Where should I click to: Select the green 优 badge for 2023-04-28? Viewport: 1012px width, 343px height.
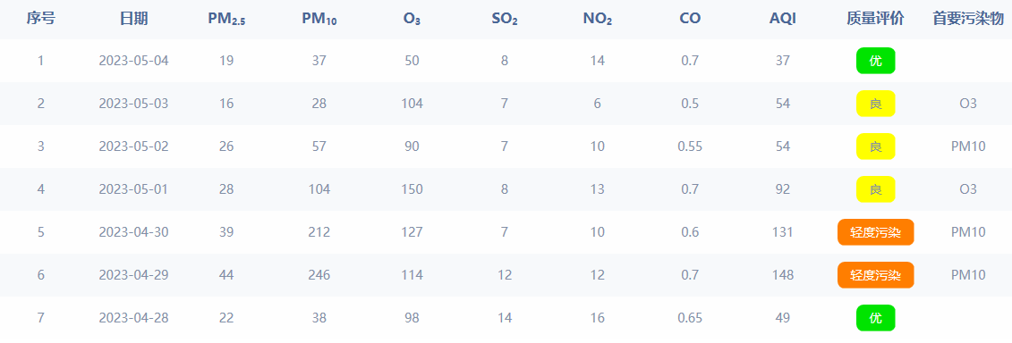[875, 318]
